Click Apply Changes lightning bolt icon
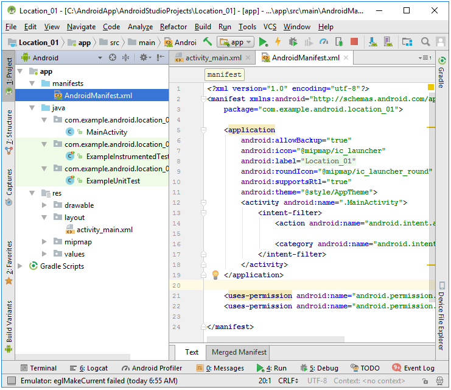 tap(278, 42)
